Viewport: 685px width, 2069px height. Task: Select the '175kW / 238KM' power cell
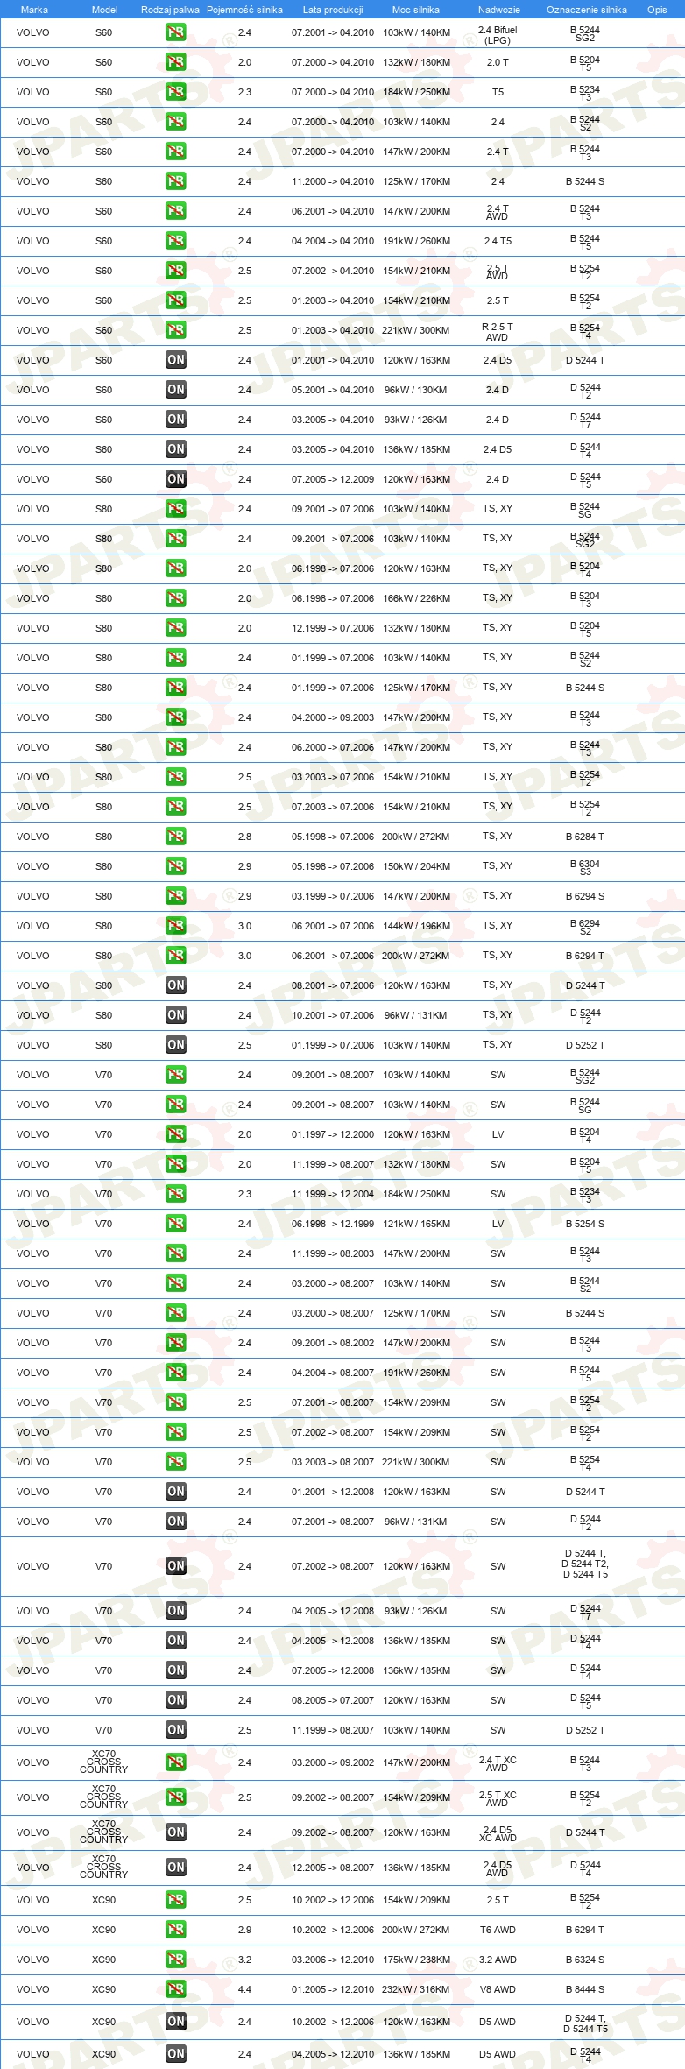(x=416, y=1960)
